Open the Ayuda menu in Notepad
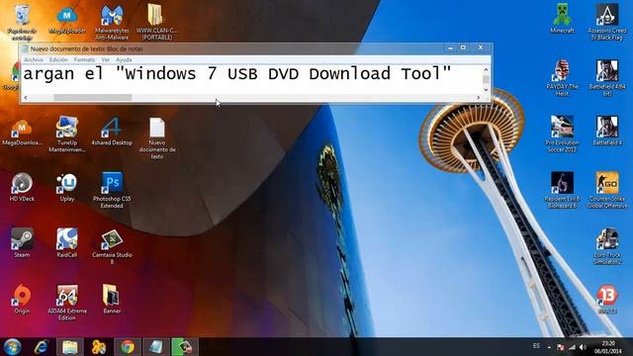The height and width of the screenshot is (356, 633). 124,59
